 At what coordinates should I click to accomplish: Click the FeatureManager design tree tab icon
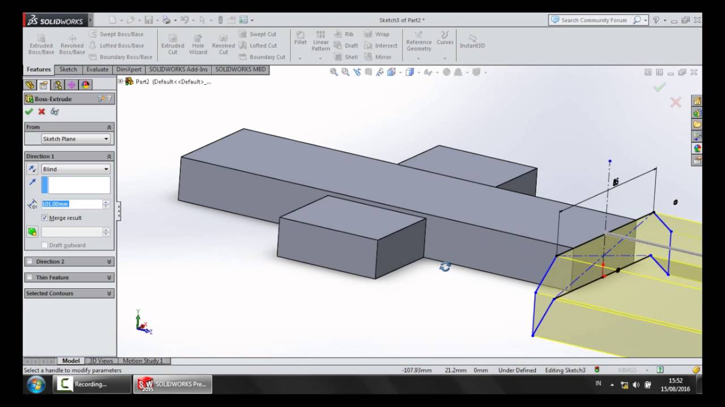click(x=30, y=85)
